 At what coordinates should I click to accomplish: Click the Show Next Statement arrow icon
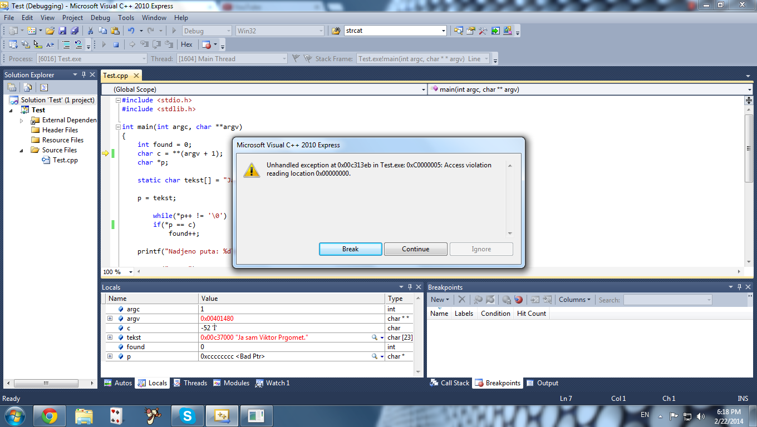tap(132, 44)
